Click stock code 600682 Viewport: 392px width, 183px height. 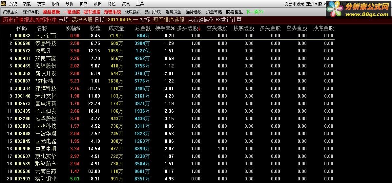click(x=23, y=36)
